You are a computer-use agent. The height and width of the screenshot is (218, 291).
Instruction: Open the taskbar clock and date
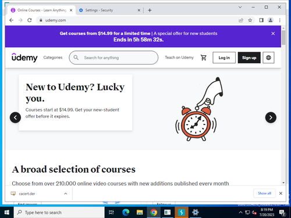click(x=267, y=212)
